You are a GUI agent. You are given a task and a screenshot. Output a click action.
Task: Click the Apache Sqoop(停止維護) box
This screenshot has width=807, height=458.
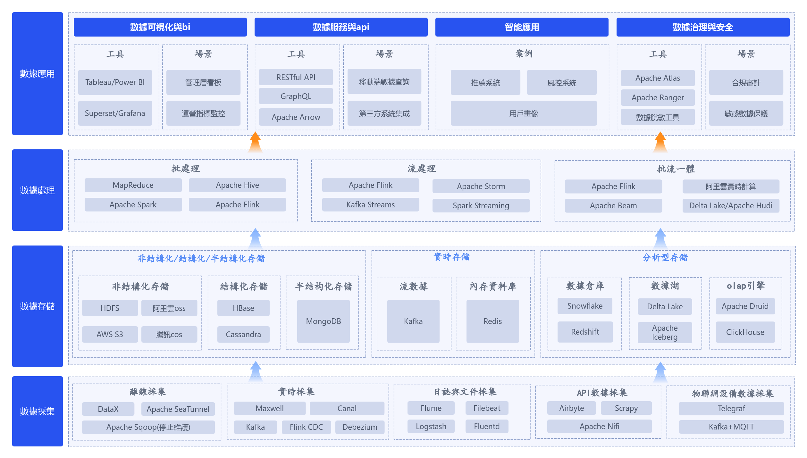click(148, 427)
